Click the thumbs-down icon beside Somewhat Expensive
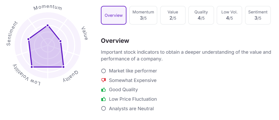Image resolution: width=279 pixels, height=120 pixels. point(103,80)
